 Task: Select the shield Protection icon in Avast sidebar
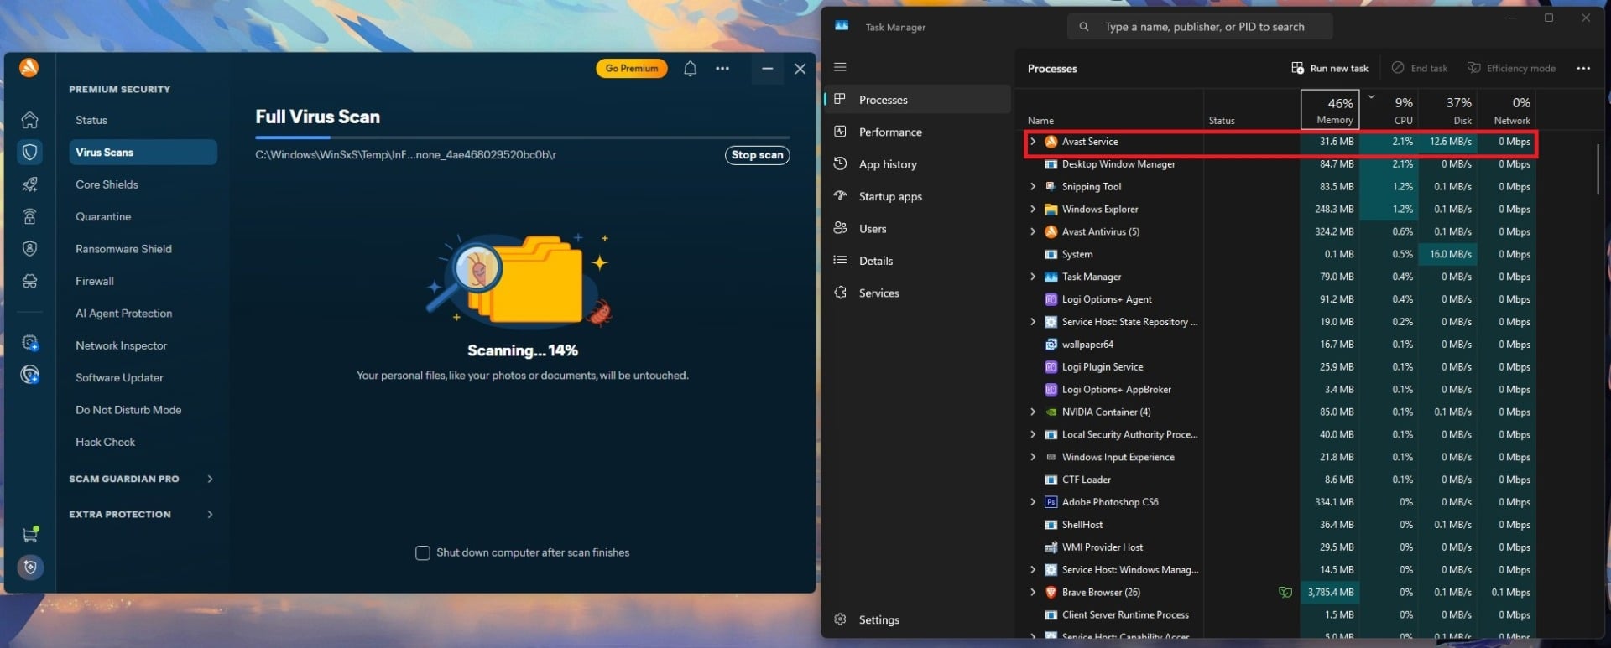pyautogui.click(x=29, y=152)
